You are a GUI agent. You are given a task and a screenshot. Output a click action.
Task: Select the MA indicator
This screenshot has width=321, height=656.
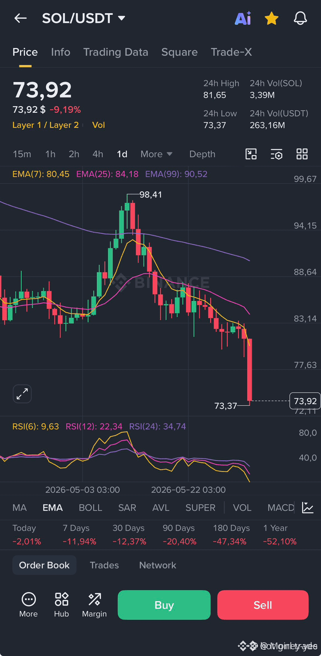tap(19, 508)
